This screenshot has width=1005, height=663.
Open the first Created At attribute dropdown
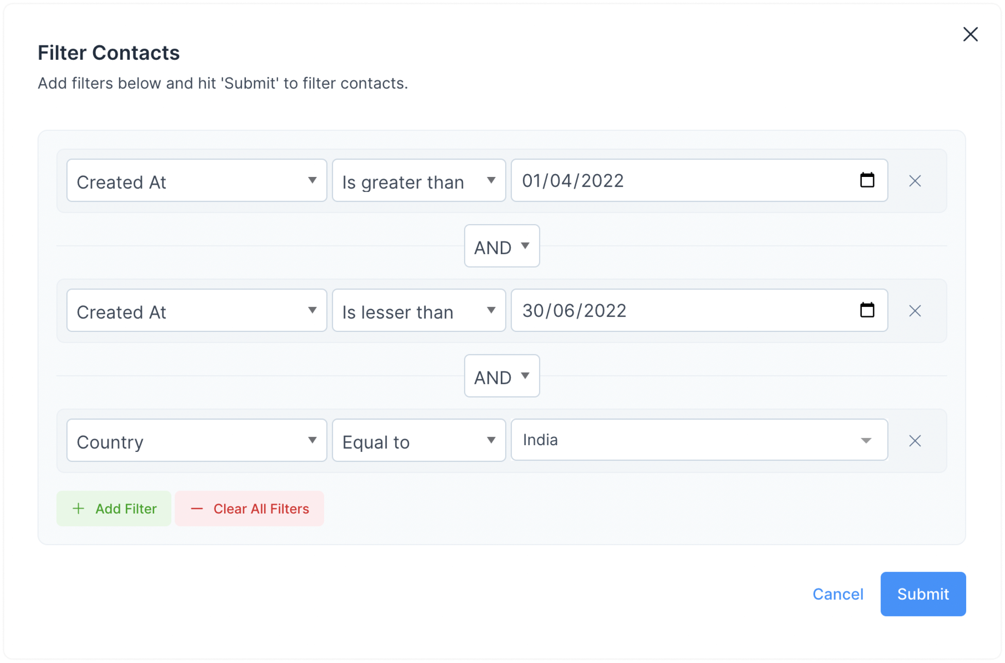(x=197, y=180)
